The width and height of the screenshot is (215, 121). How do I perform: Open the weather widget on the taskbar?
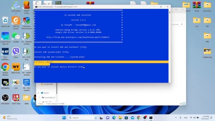(10, 118)
